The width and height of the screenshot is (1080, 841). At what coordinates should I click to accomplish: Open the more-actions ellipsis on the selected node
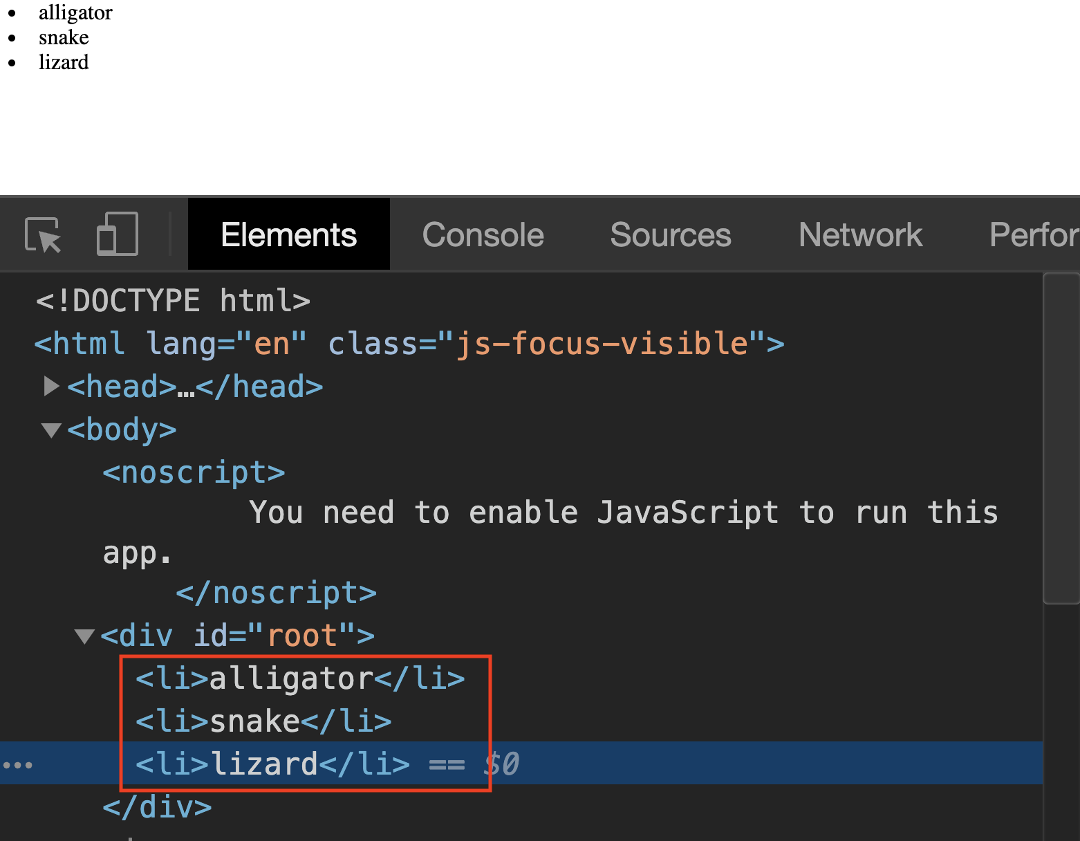coord(17,764)
